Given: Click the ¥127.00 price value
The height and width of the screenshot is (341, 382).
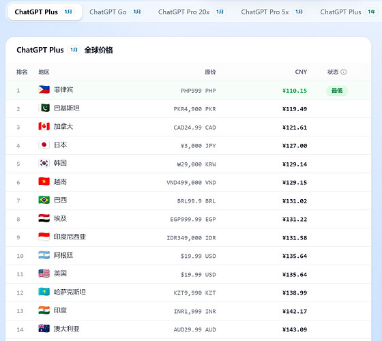Looking at the screenshot, I should [295, 146].
